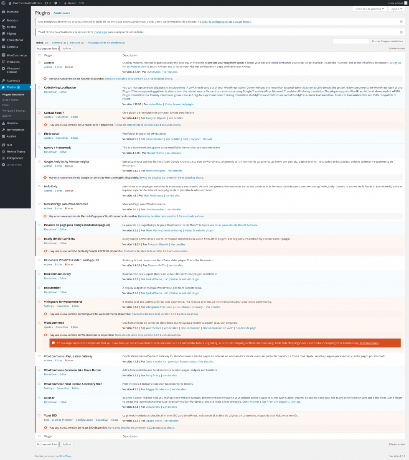
Task: Click the Contacto envelope icon
Action: (3, 47)
